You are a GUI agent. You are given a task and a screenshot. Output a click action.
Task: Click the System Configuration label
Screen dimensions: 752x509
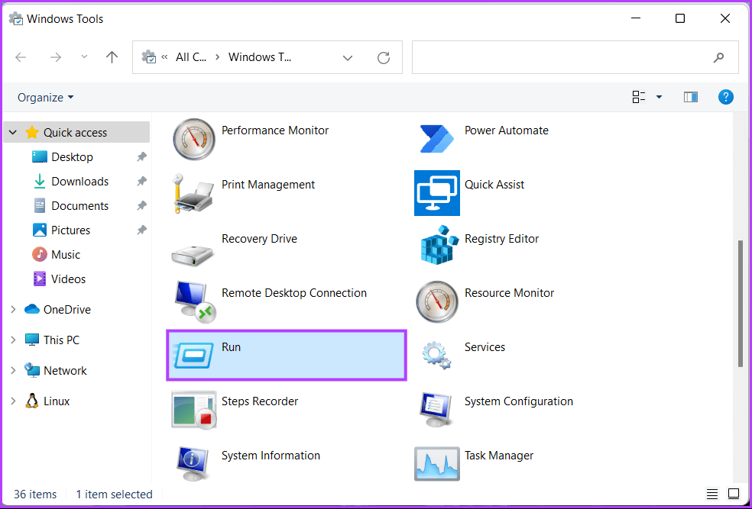point(518,401)
